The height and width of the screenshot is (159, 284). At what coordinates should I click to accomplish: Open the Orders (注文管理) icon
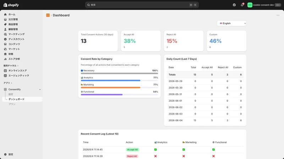coord(5,19)
